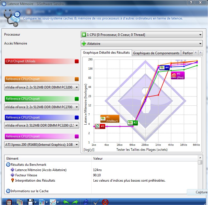Click the results list scroll up arrow
The image size is (208, 205).
click(x=200, y=158)
